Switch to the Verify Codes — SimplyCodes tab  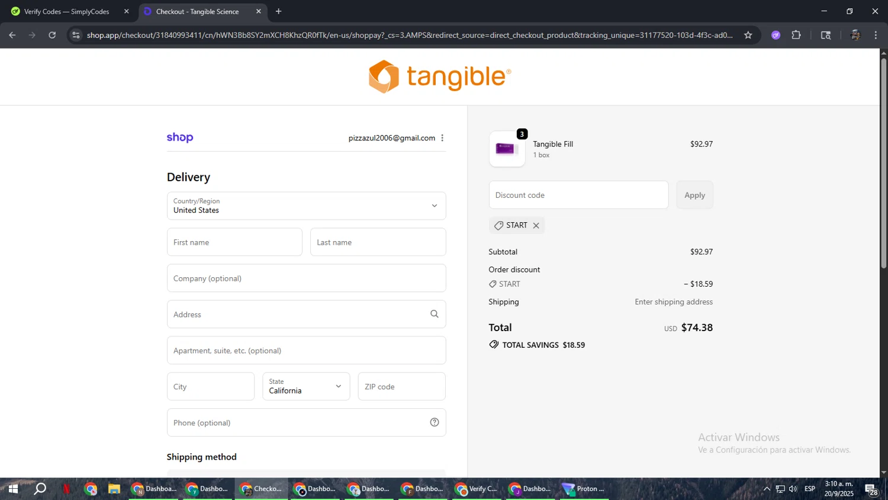66,11
